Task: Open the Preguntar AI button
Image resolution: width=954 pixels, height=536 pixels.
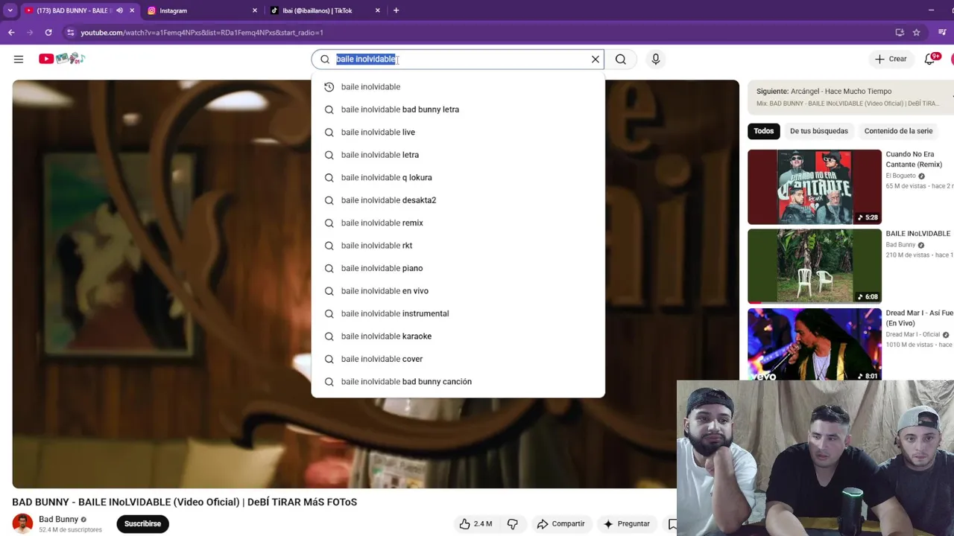Action: pyautogui.click(x=626, y=524)
